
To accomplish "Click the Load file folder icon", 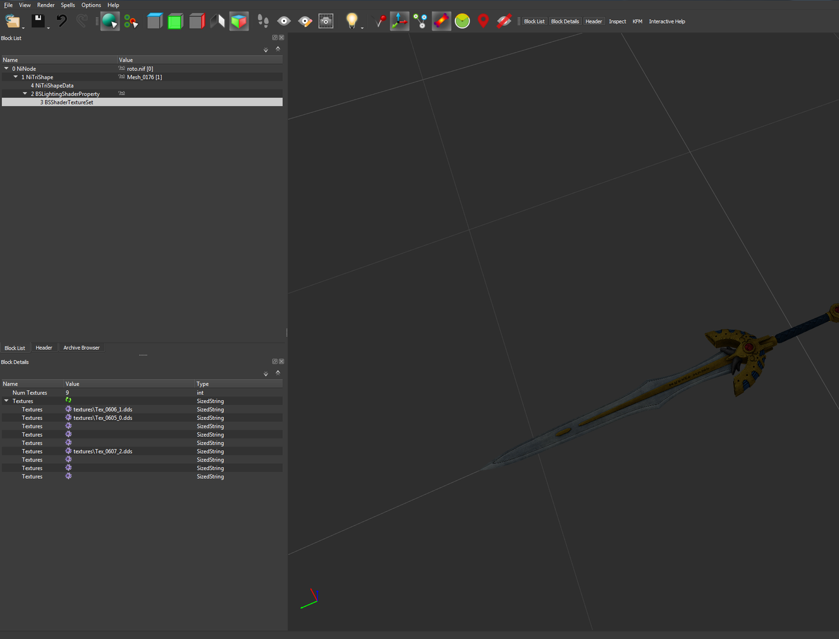I will (x=12, y=21).
